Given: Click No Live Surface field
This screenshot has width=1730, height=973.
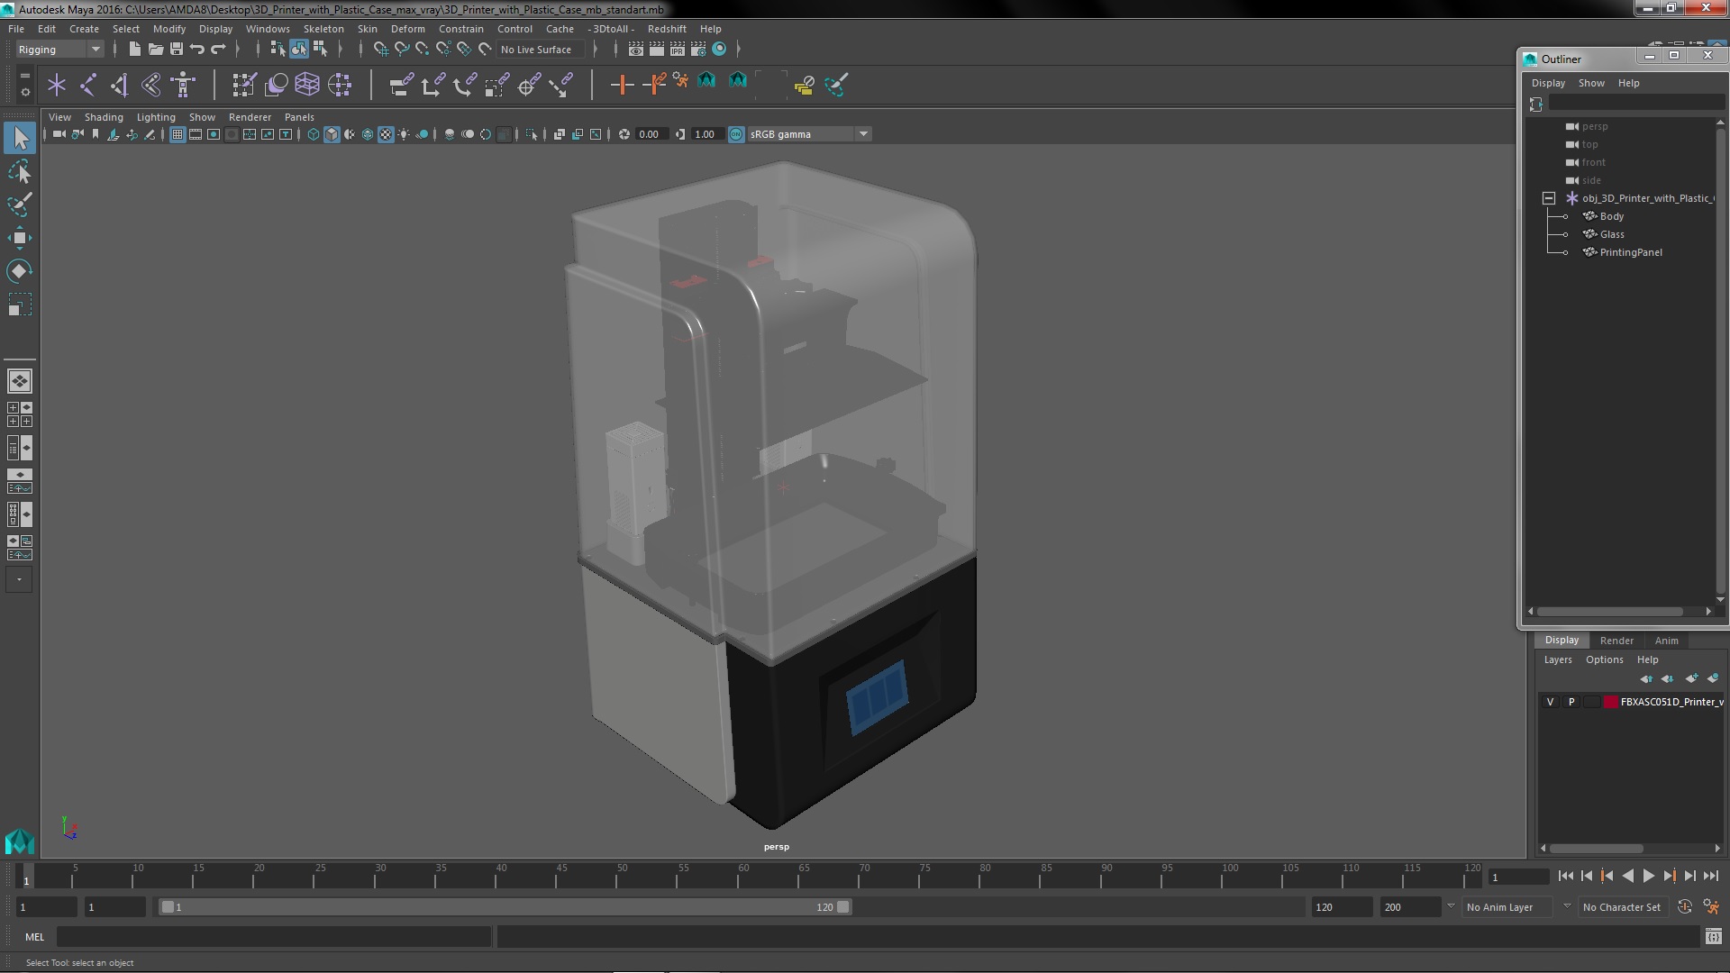Looking at the screenshot, I should coord(541,50).
